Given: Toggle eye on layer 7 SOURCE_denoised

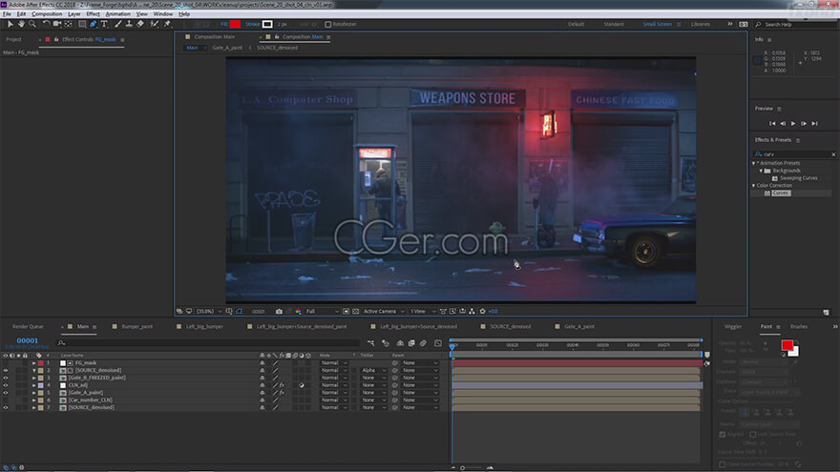Looking at the screenshot, I should tap(6, 408).
